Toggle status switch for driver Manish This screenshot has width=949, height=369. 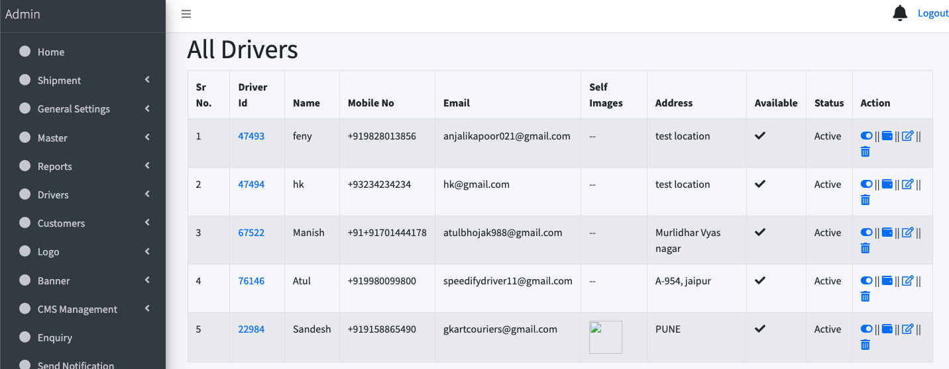coord(866,232)
